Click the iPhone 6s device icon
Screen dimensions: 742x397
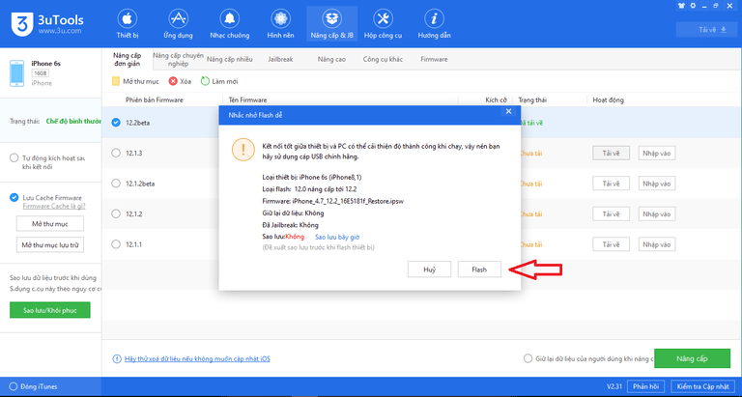(x=16, y=72)
